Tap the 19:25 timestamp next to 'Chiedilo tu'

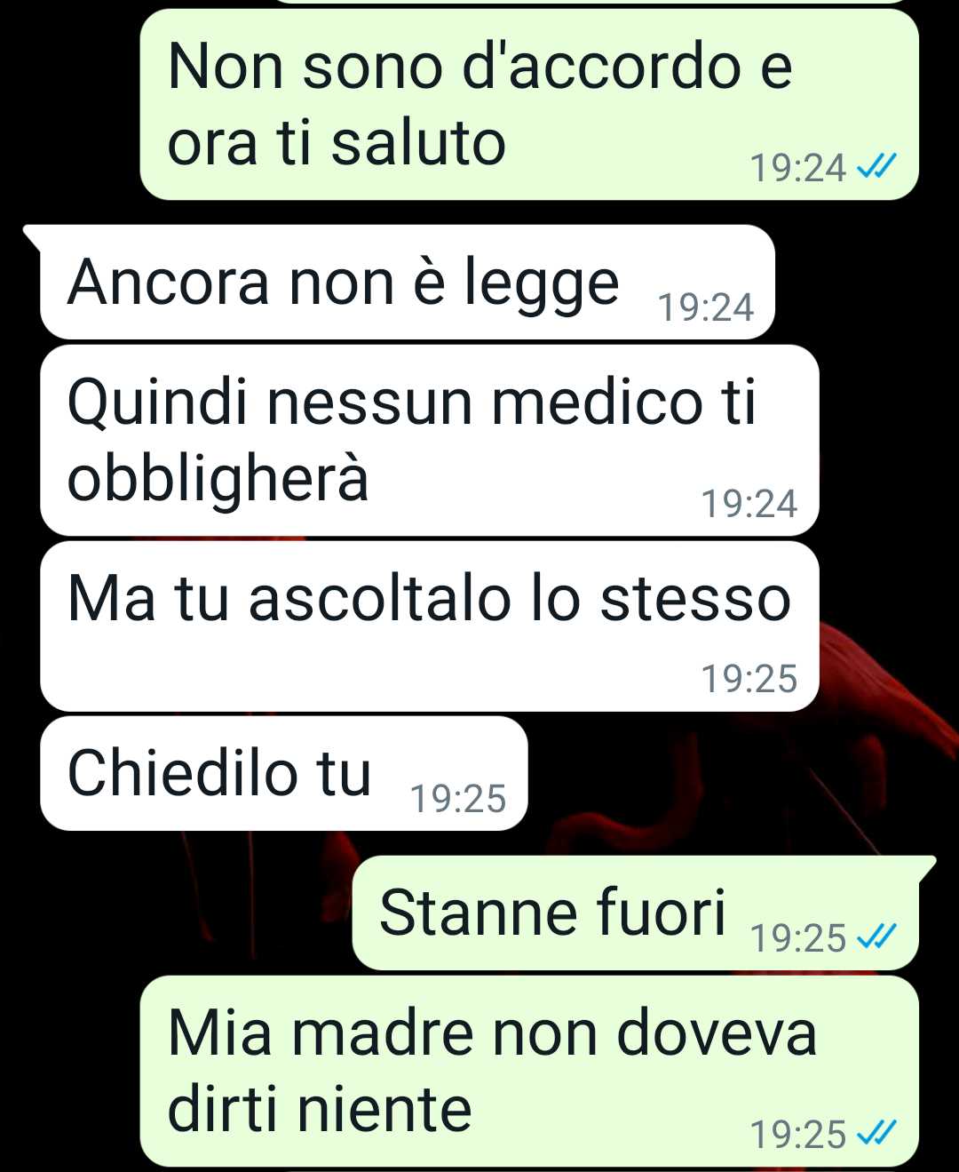coord(457,799)
